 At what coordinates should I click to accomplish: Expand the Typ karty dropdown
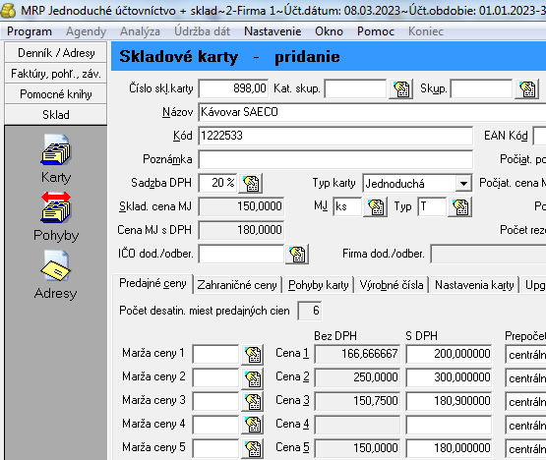(463, 184)
